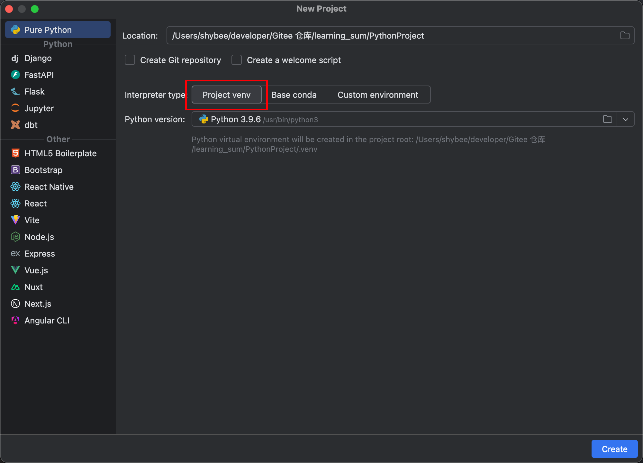Choose Jupyter project type label
Image resolution: width=643 pixels, height=463 pixels.
(39, 108)
